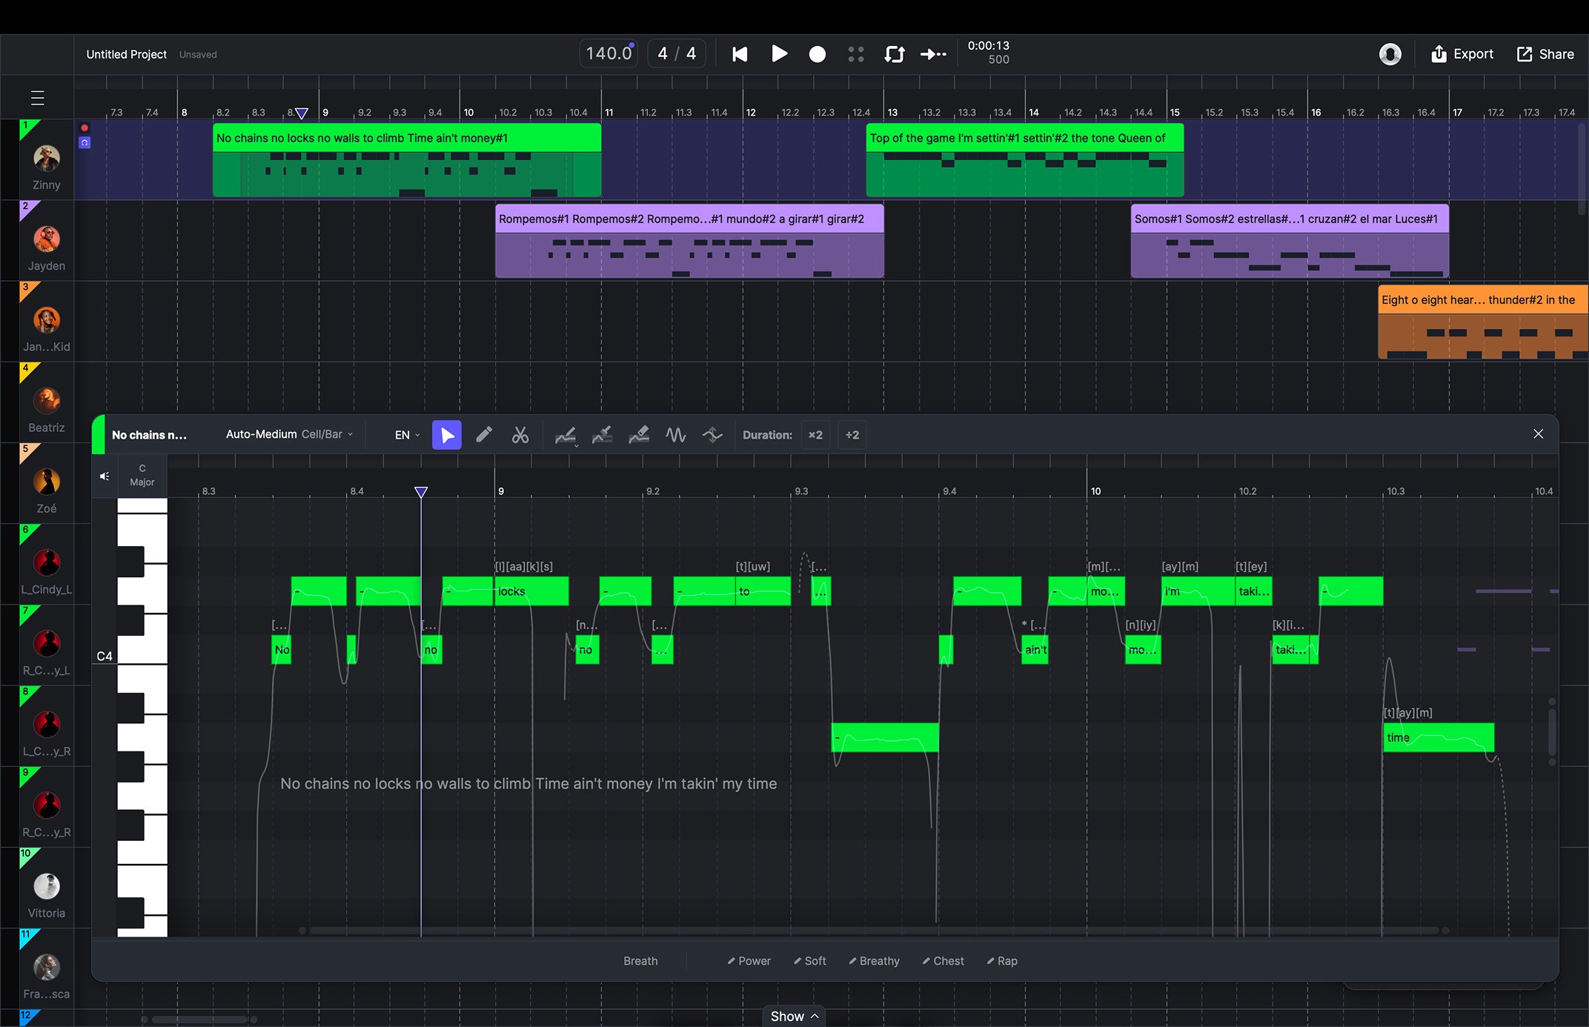Viewport: 1589px width, 1027px height.
Task: Click the Share button
Action: coord(1546,53)
